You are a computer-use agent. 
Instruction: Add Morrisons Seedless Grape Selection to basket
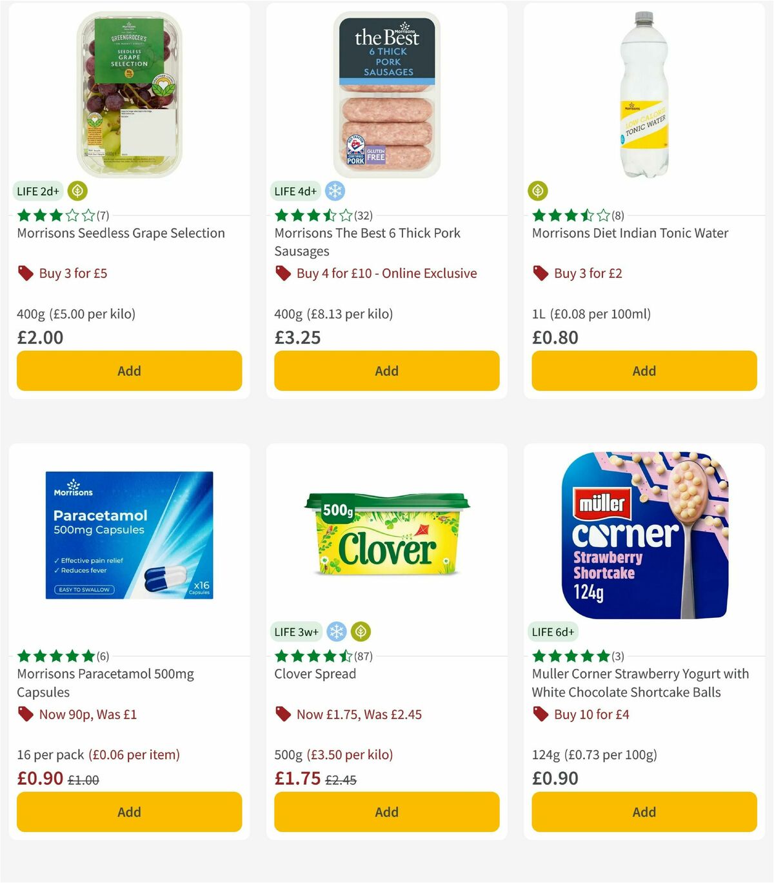[x=129, y=371]
